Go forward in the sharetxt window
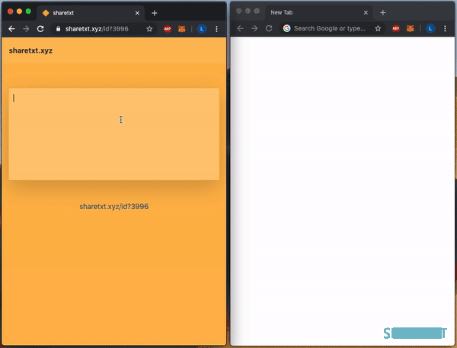Viewport: 457px width, 348px height. 26,29
